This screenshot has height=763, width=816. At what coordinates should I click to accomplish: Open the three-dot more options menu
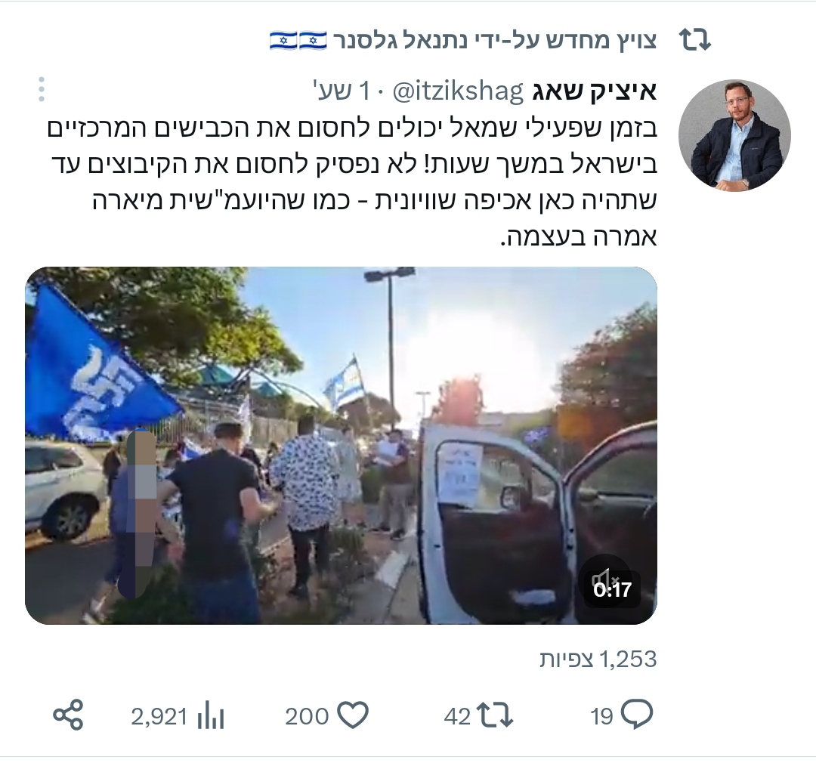click(42, 89)
